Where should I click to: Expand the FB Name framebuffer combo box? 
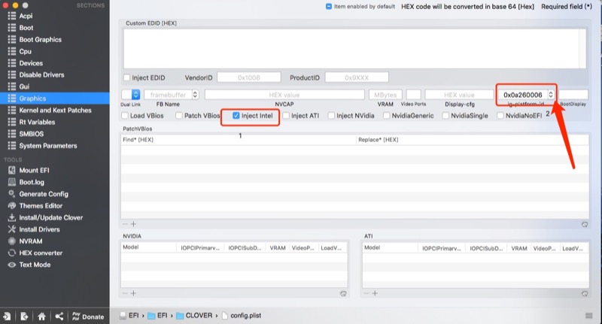pos(196,95)
